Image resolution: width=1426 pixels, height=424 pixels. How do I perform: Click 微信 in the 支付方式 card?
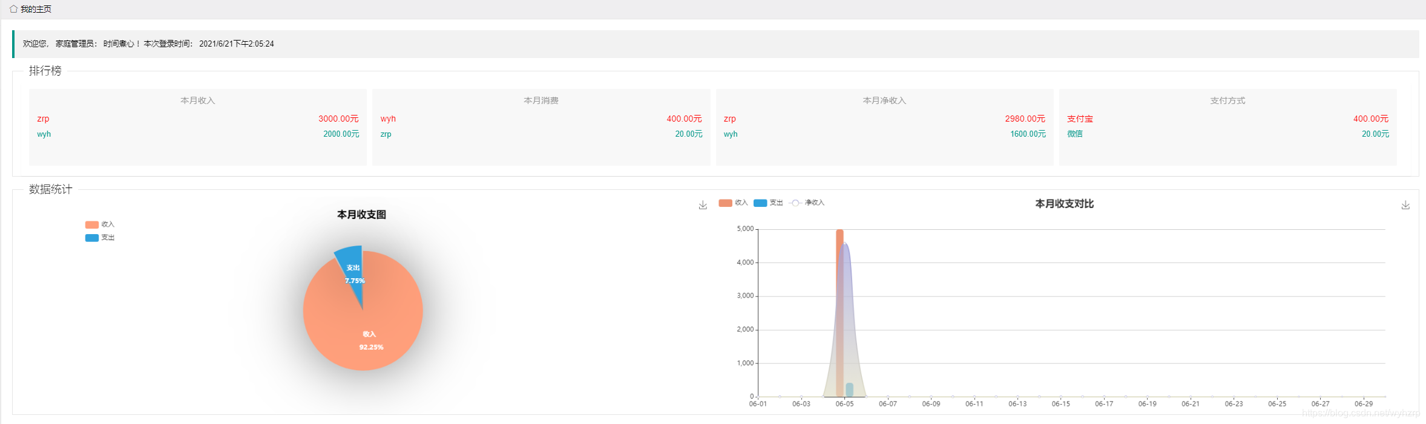point(1075,134)
